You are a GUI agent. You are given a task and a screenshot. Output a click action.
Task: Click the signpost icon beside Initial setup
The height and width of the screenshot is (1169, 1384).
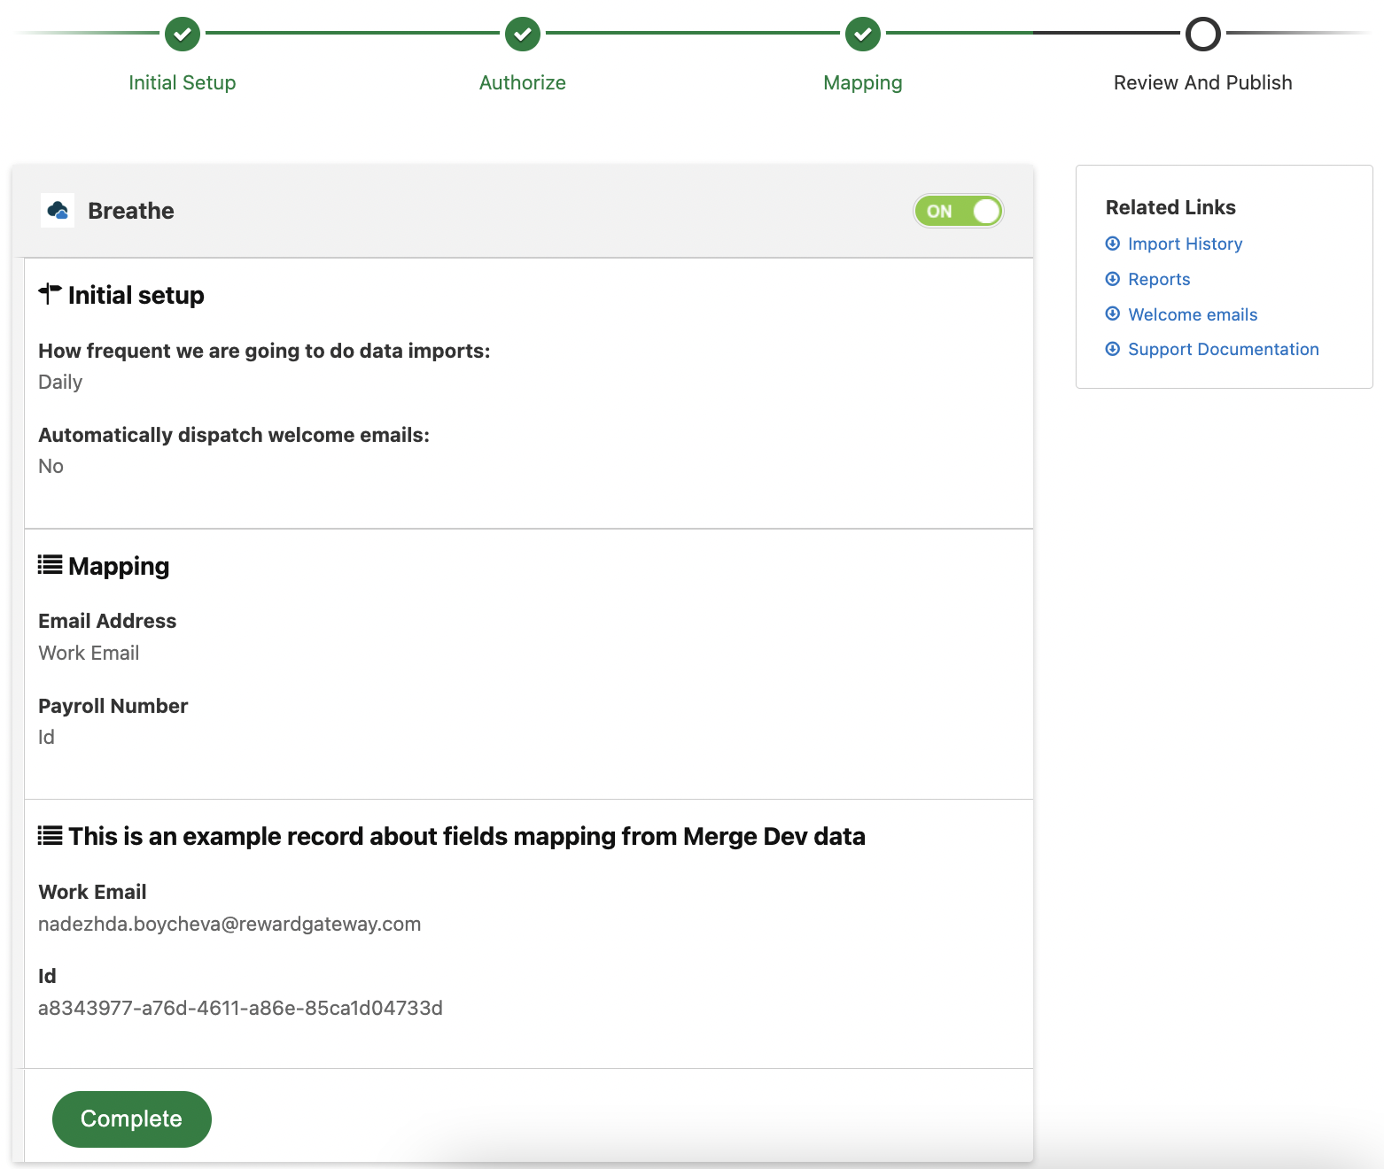point(50,294)
